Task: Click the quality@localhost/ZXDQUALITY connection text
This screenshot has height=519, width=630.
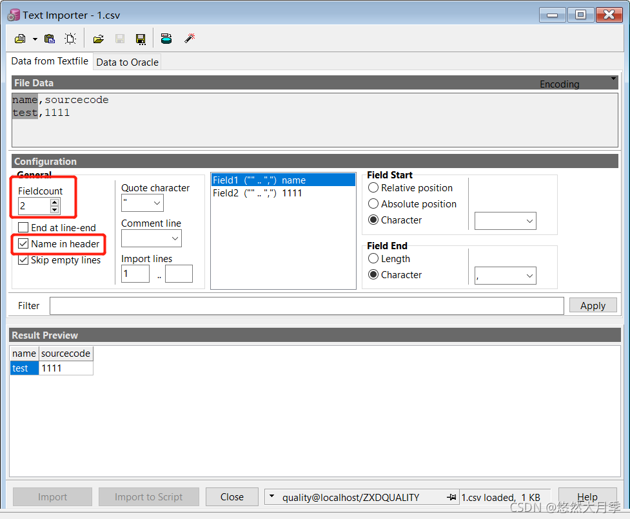Action: click(x=351, y=498)
